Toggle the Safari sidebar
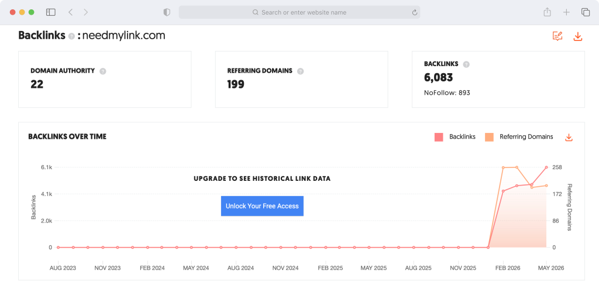599x288 pixels. 50,12
